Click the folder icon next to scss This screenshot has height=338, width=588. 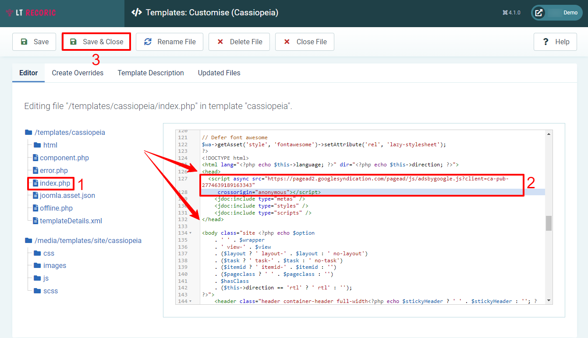(x=37, y=291)
